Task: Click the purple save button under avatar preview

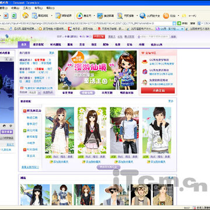Action: [7, 132]
